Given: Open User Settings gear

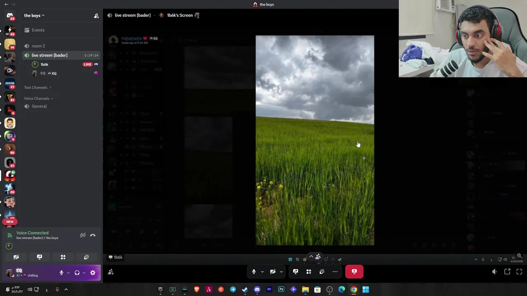Looking at the screenshot, I should (93, 273).
